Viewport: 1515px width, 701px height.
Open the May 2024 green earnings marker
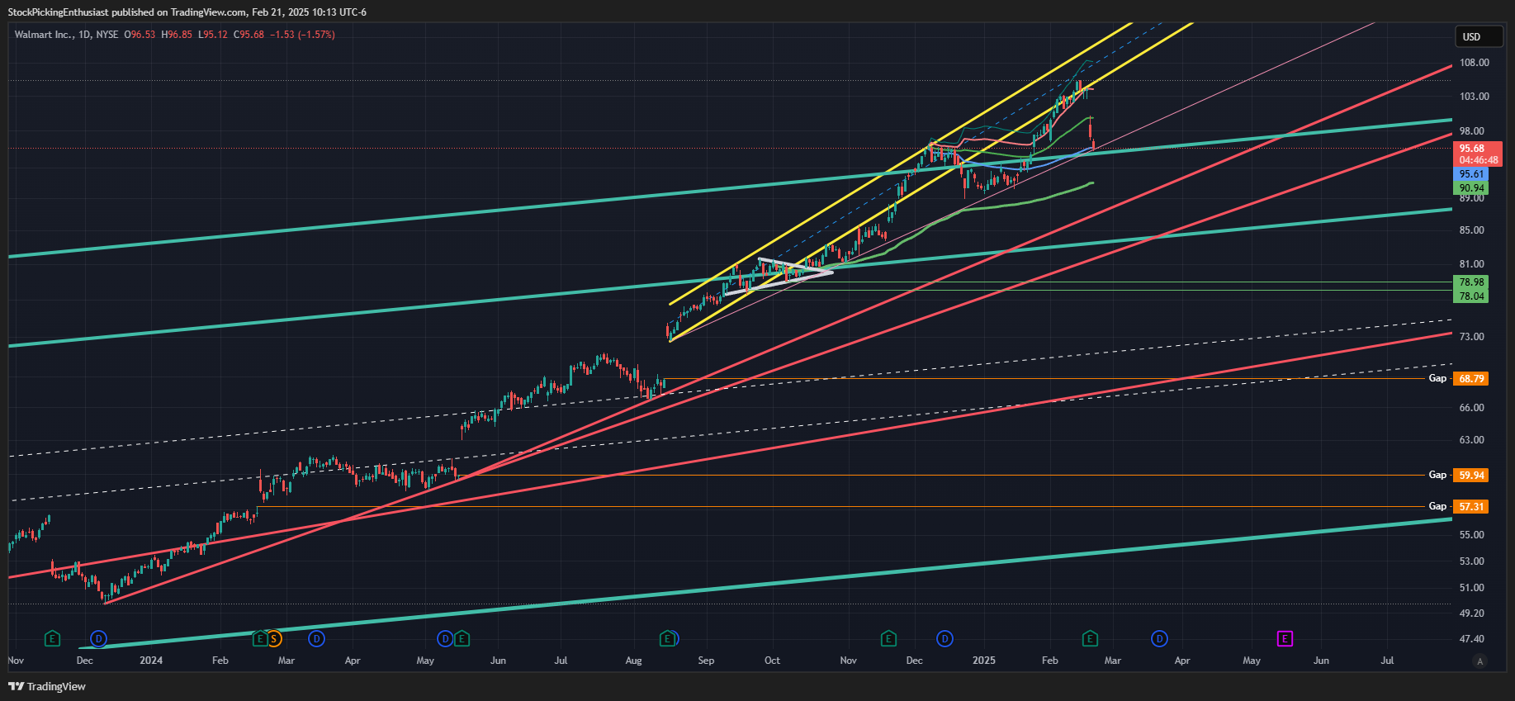click(x=462, y=638)
